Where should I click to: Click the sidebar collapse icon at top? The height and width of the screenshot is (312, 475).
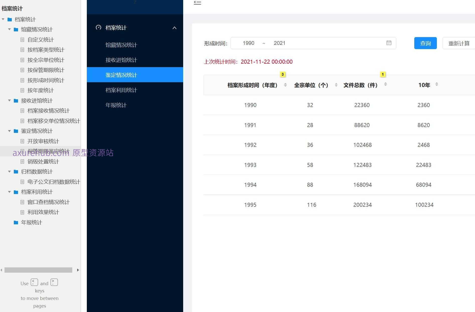(197, 3)
